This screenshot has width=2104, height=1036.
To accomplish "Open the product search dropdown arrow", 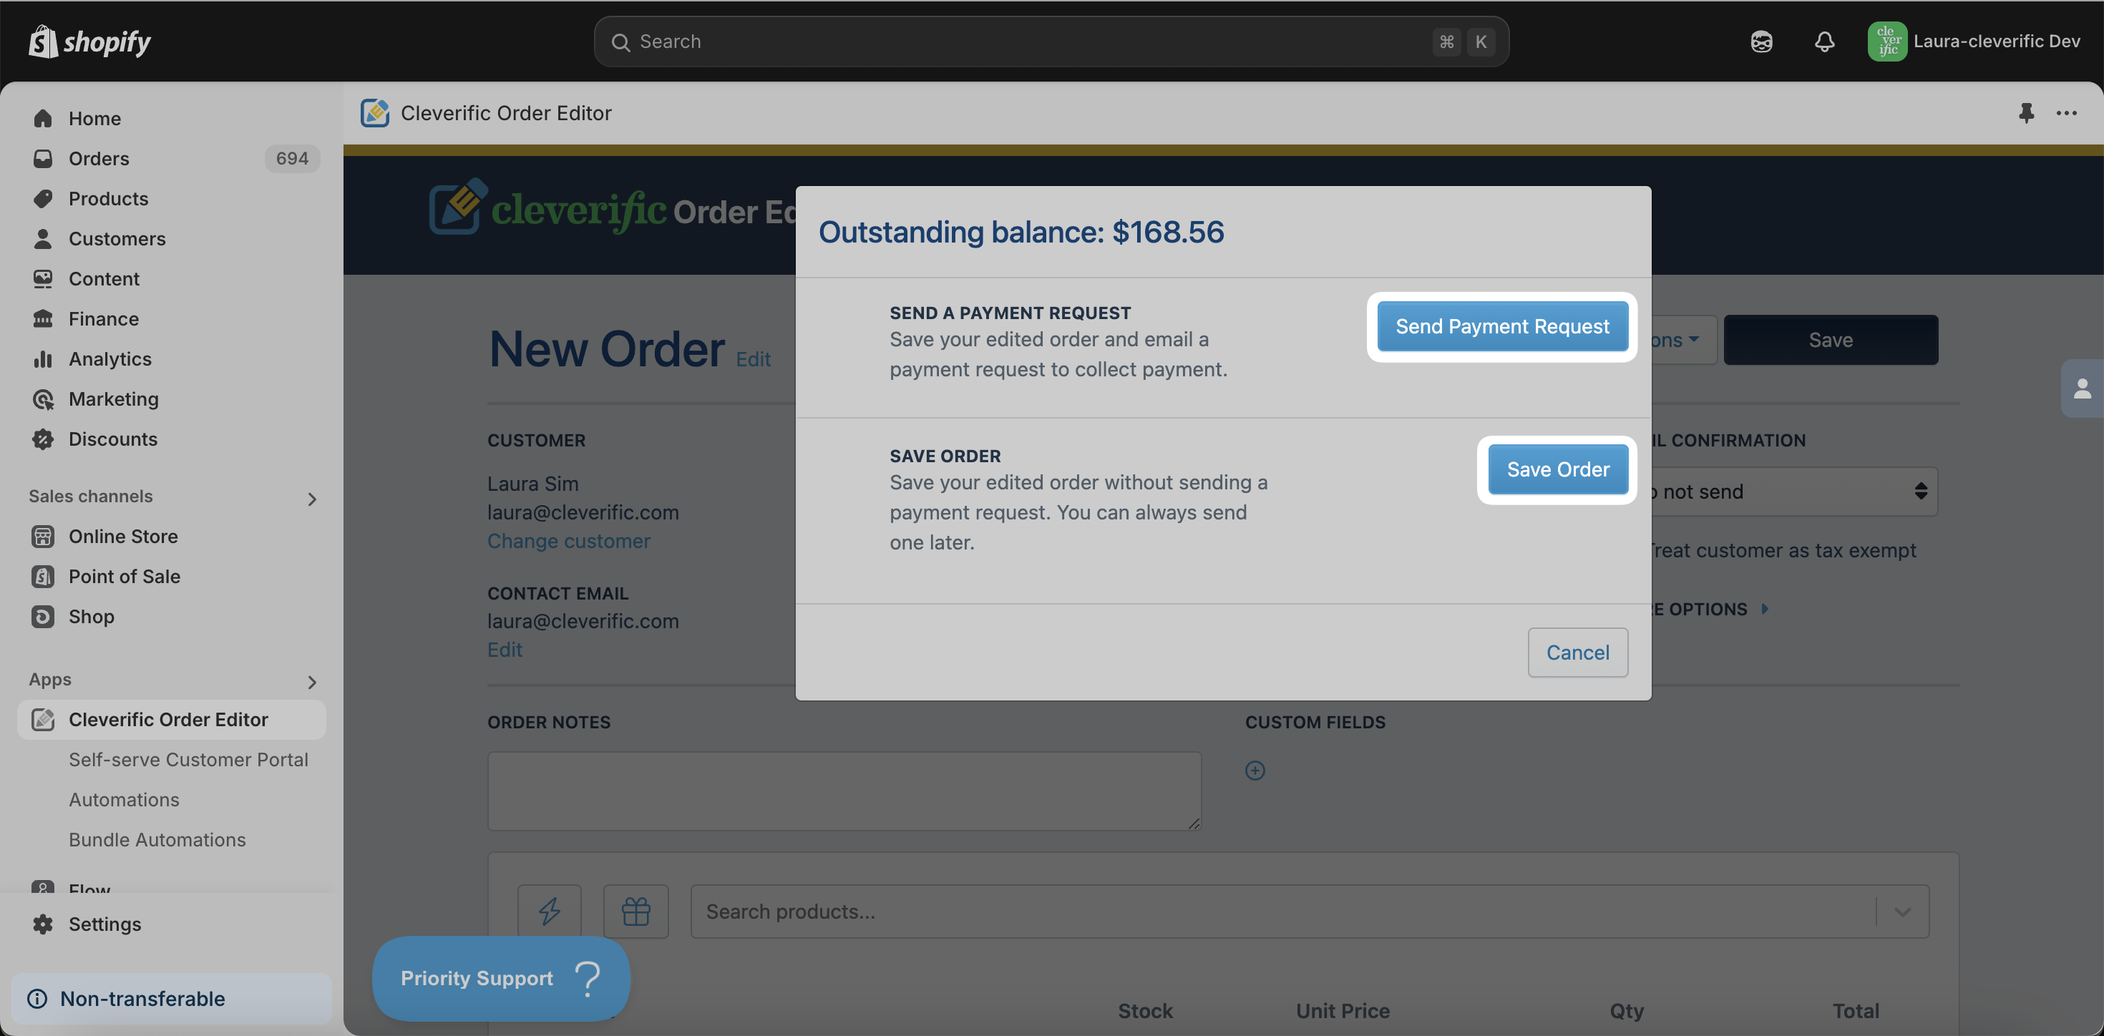I will click(x=1904, y=911).
